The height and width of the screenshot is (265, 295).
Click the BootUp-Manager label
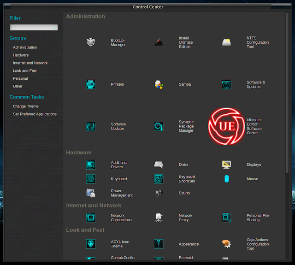click(x=118, y=42)
